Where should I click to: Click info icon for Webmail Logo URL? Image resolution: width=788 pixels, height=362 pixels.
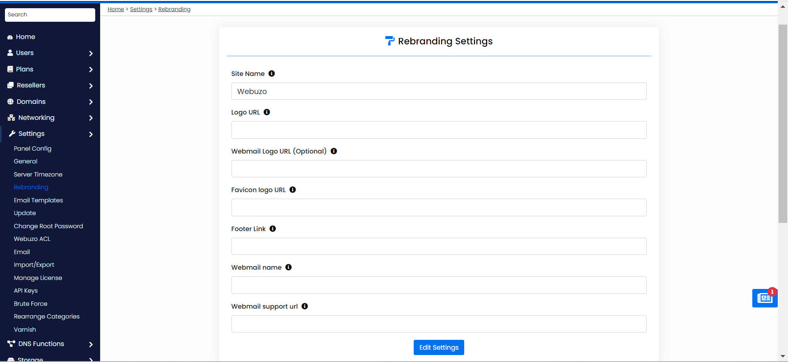(334, 151)
